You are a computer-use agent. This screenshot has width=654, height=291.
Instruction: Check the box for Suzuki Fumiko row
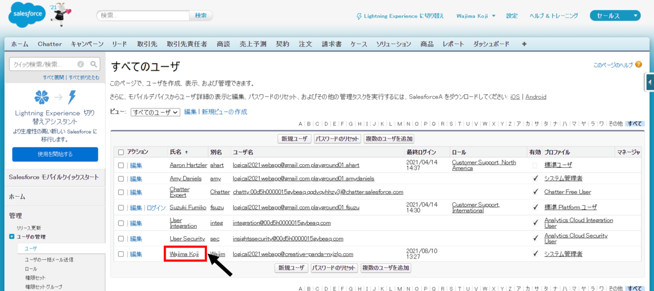121,208
